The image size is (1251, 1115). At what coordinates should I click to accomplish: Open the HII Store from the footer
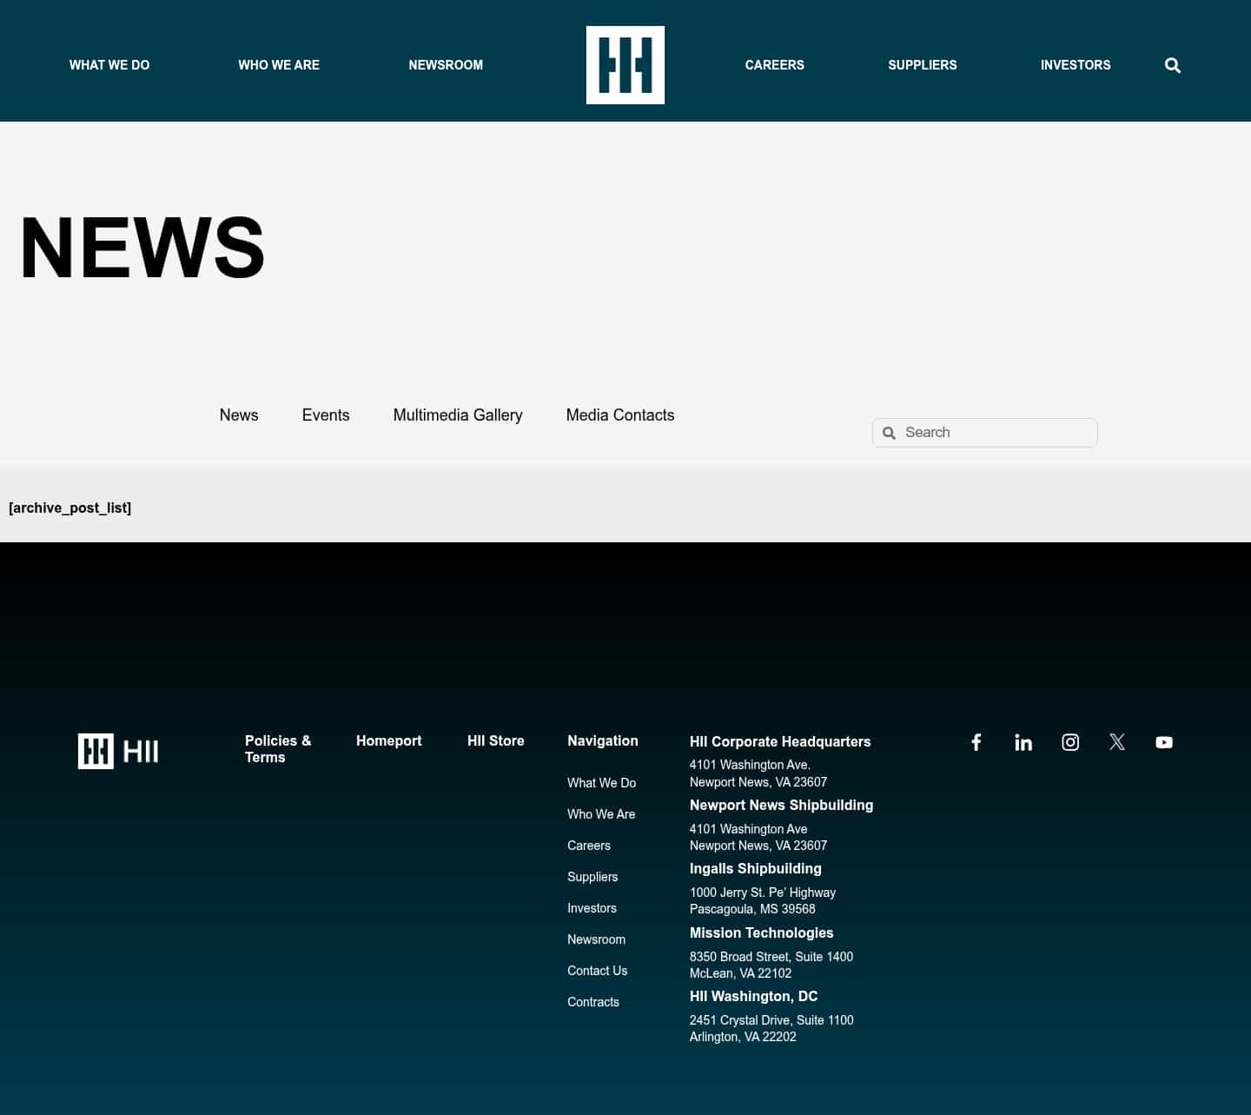495,740
